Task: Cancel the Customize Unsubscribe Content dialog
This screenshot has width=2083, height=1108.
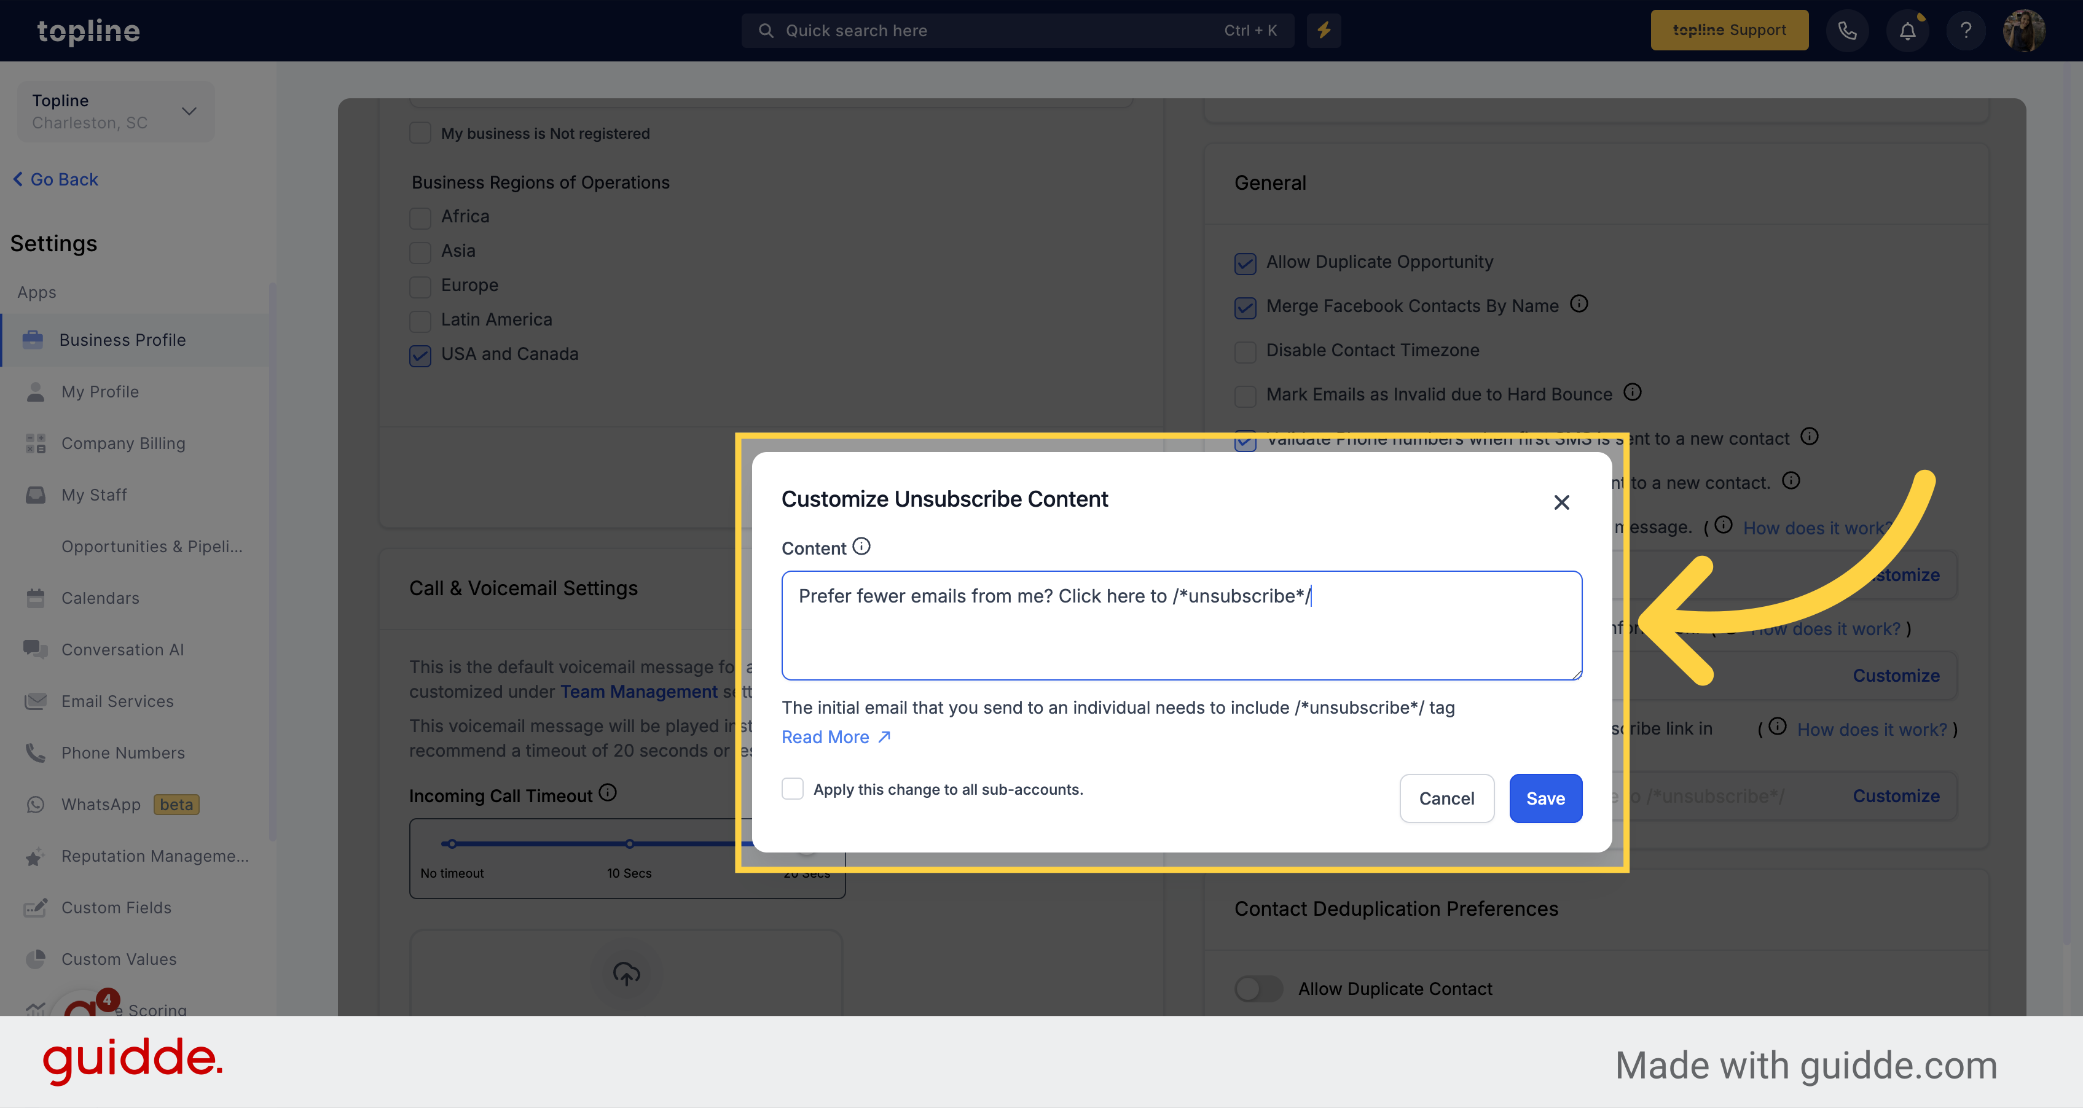Action: [1446, 797]
